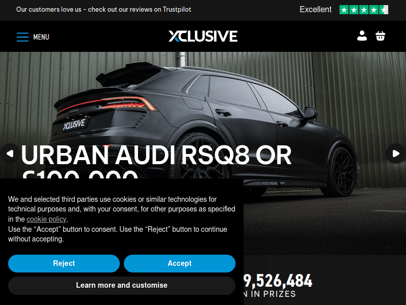Click the Excellent Trustpilot label

click(x=315, y=10)
